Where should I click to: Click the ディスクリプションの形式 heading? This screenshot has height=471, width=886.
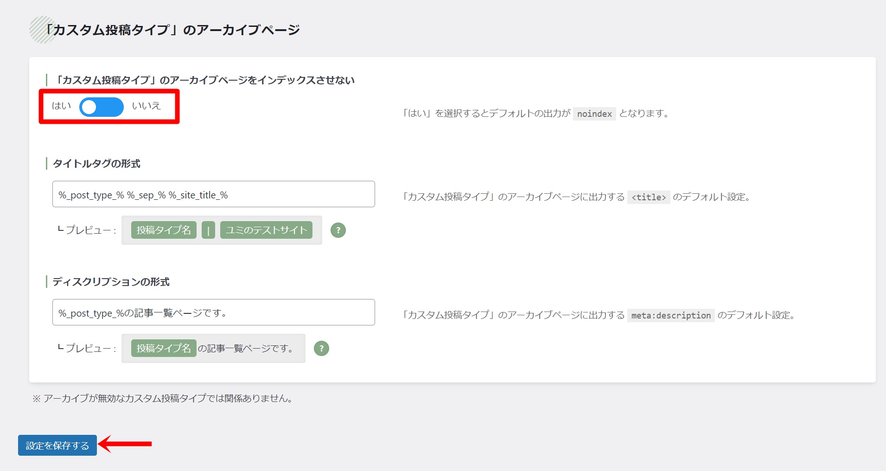(x=111, y=282)
